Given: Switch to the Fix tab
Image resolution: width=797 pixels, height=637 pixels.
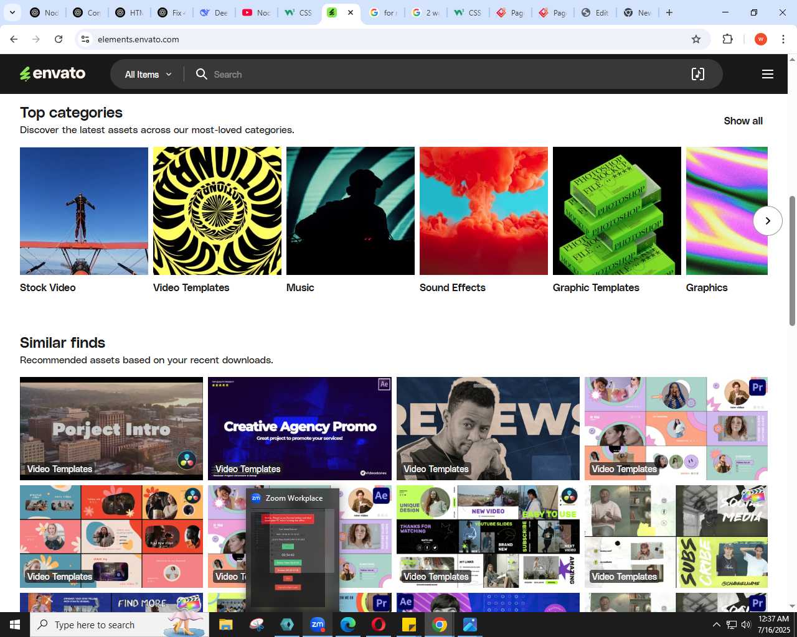Looking at the screenshot, I should [172, 12].
